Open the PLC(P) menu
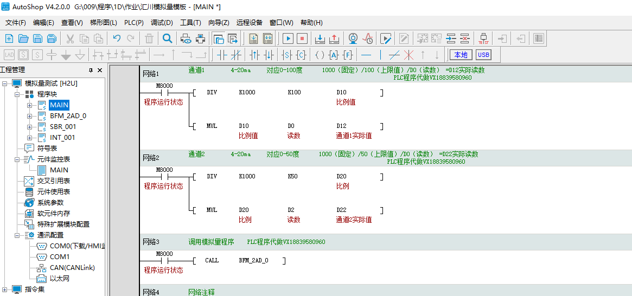Screen dimensions: 632x296 (x=134, y=22)
